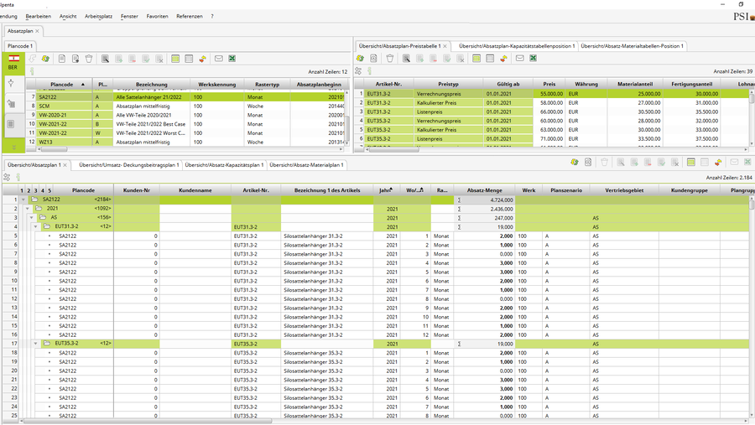Click the pin icon in the left sidebar
This screenshot has height=425, width=755.
click(12, 83)
